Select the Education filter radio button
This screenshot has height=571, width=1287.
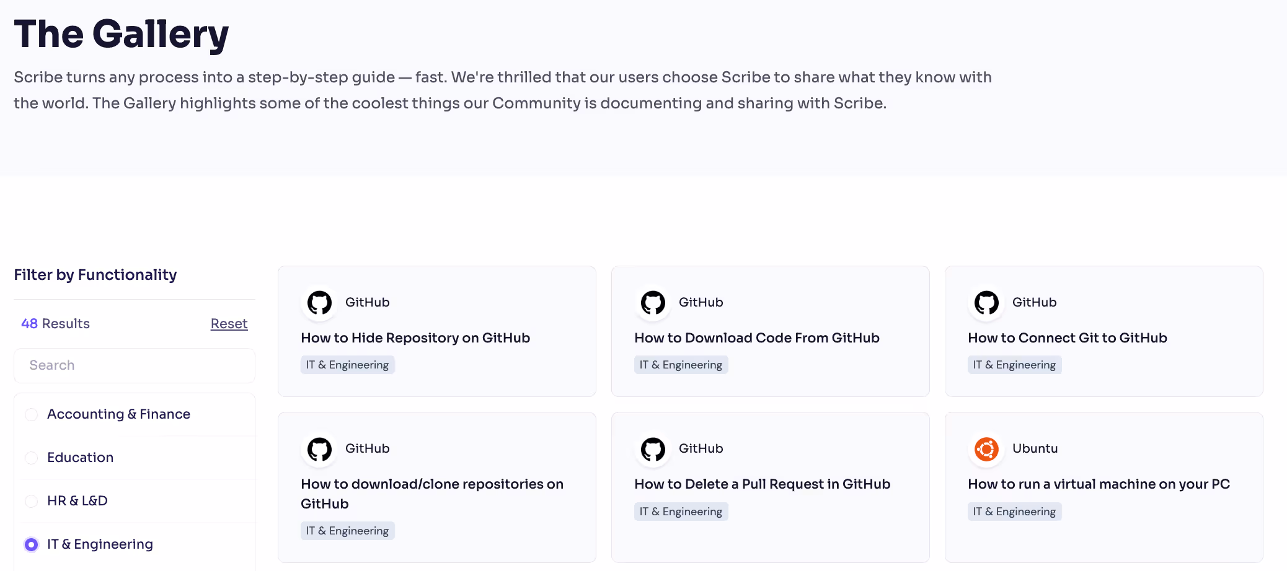(x=32, y=458)
